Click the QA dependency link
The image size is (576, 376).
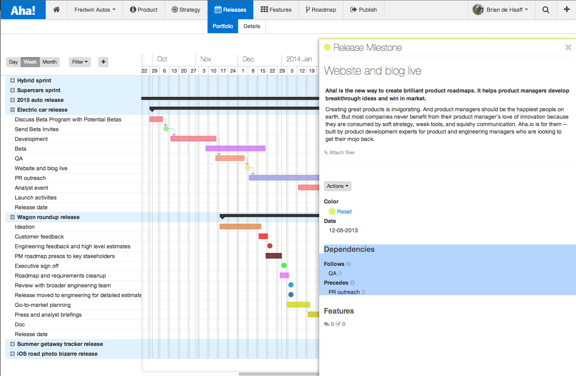(332, 273)
